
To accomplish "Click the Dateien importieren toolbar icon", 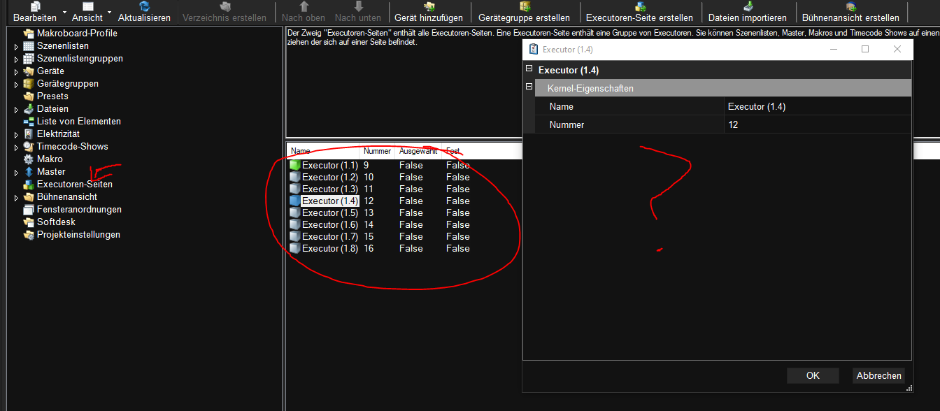I will 748,6.
